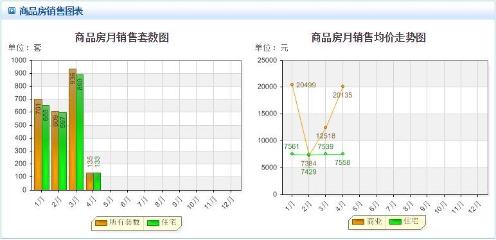496x240 pixels.
Task: Click the 7558 residential price data label
Action: click(x=342, y=162)
